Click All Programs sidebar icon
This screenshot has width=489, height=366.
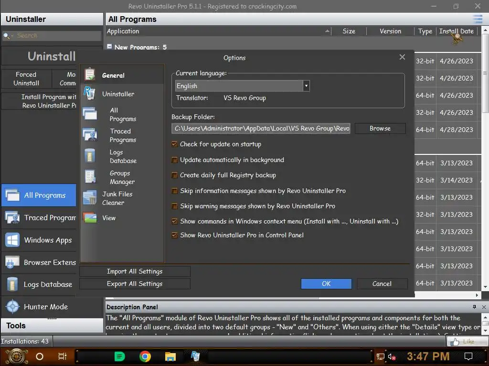coord(12,195)
